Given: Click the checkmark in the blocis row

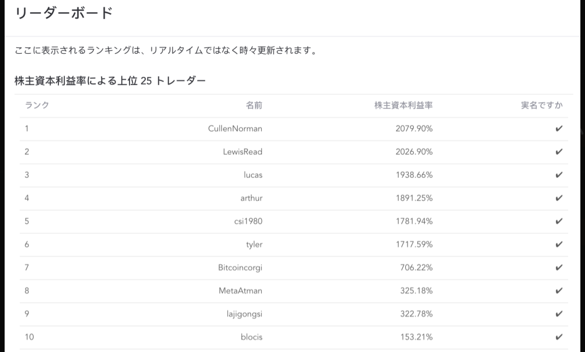Looking at the screenshot, I should (x=558, y=337).
